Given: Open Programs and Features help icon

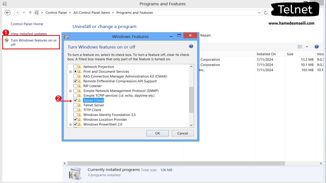Looking at the screenshot, I should pos(317,47).
